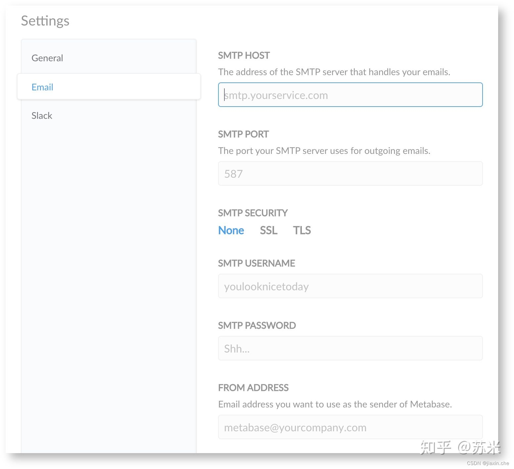Click the smtp.yourservice.com placeholder text
Image resolution: width=514 pixels, height=469 pixels.
(x=276, y=95)
